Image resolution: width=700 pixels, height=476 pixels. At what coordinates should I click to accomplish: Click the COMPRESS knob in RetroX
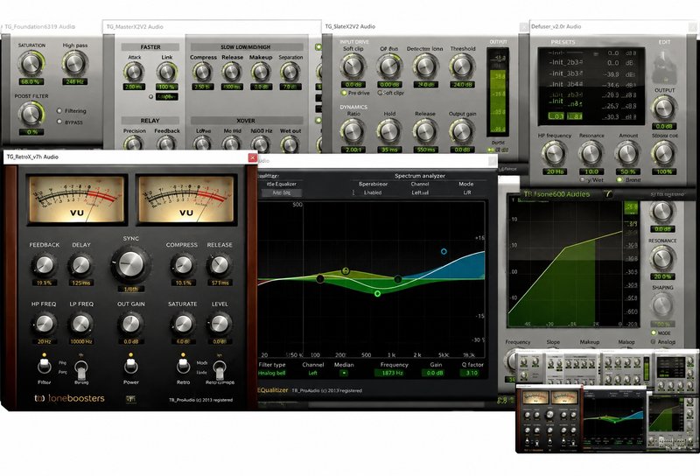[183, 265]
